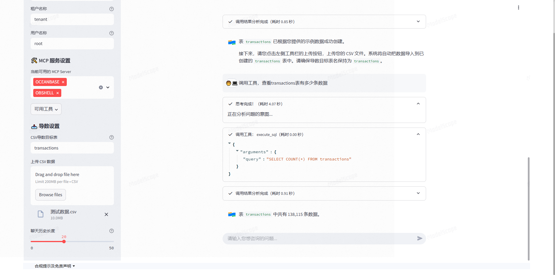The width and height of the screenshot is (555, 275).
Task: Collapse the execute_sql tool call section
Action: 418,134
